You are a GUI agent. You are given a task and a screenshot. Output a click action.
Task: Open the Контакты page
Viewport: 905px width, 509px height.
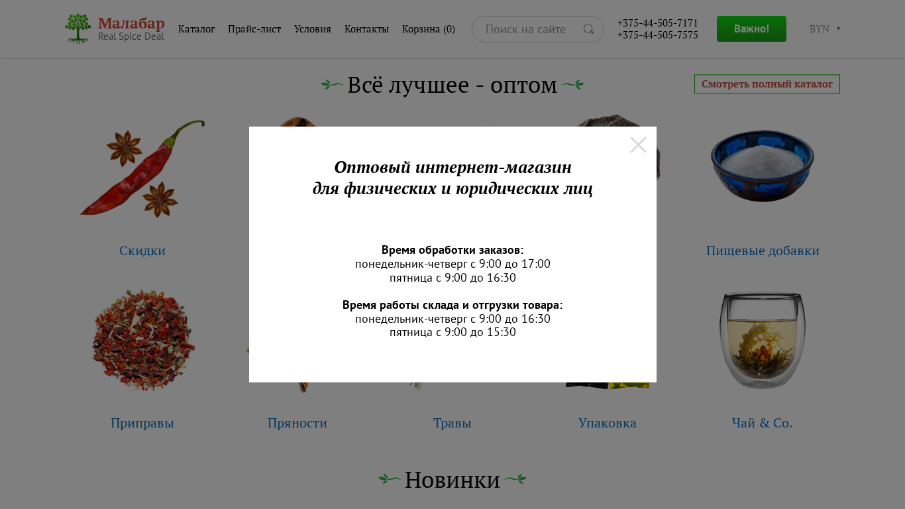(x=366, y=29)
